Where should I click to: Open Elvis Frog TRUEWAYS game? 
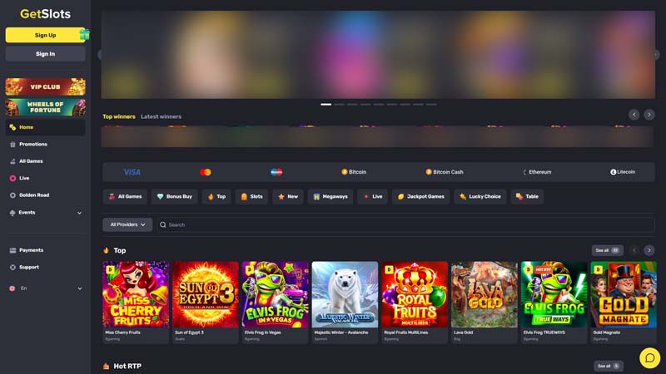pos(554,302)
